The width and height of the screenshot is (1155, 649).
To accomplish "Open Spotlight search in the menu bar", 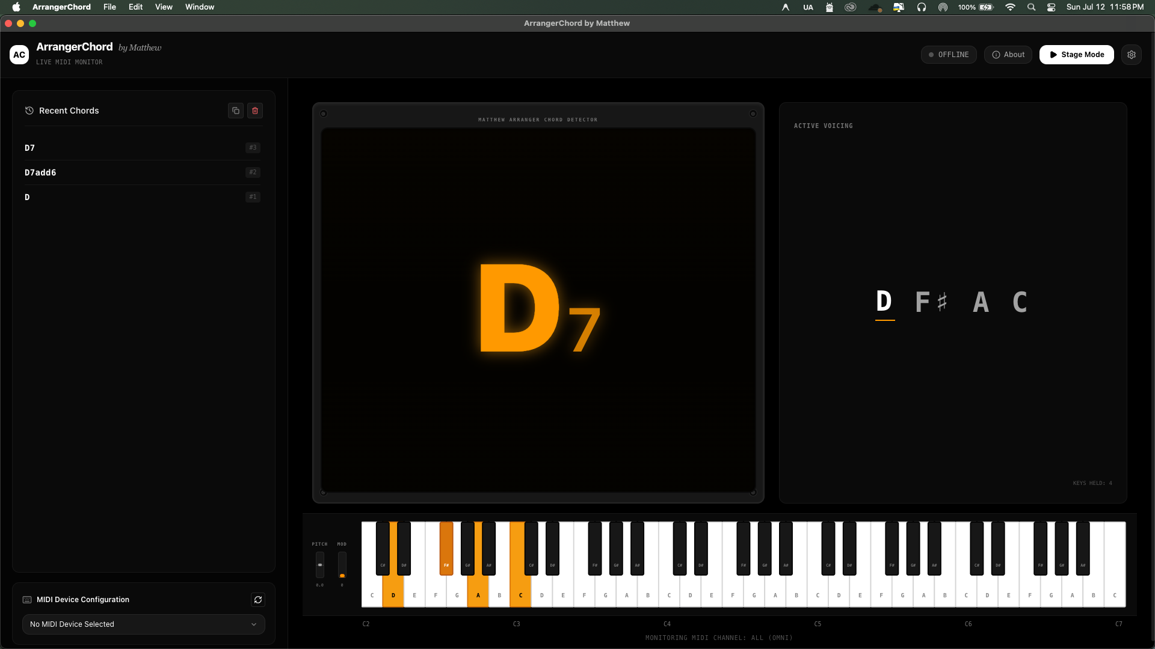I will click(x=1031, y=7).
